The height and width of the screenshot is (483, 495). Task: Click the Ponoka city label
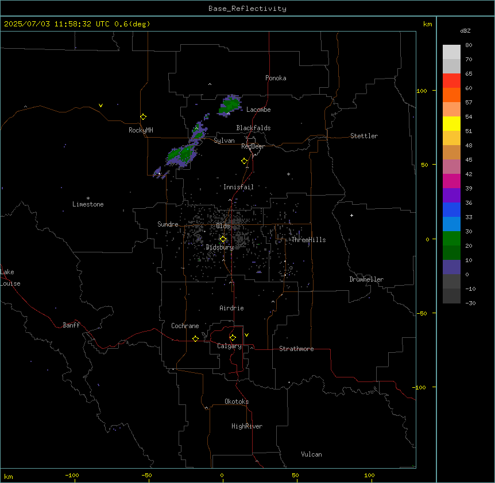(276, 78)
